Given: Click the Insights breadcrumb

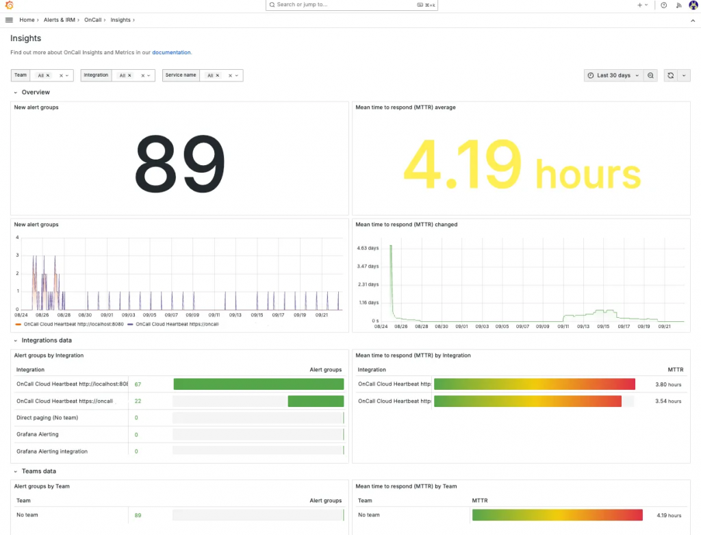Looking at the screenshot, I should (120, 20).
